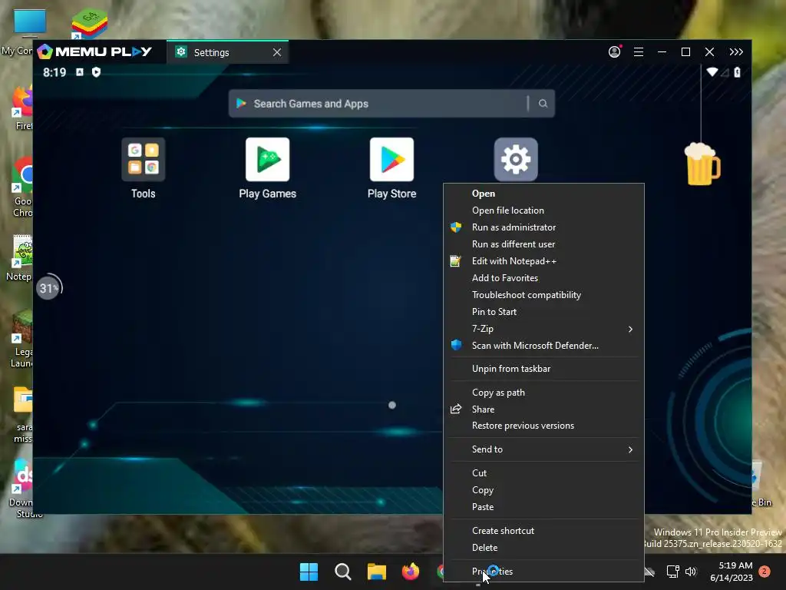Choose Restore previous versions
786x590 pixels.
coord(544,426)
